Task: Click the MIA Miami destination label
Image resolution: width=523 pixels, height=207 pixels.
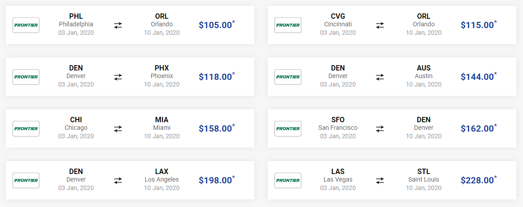Action: pos(162,124)
